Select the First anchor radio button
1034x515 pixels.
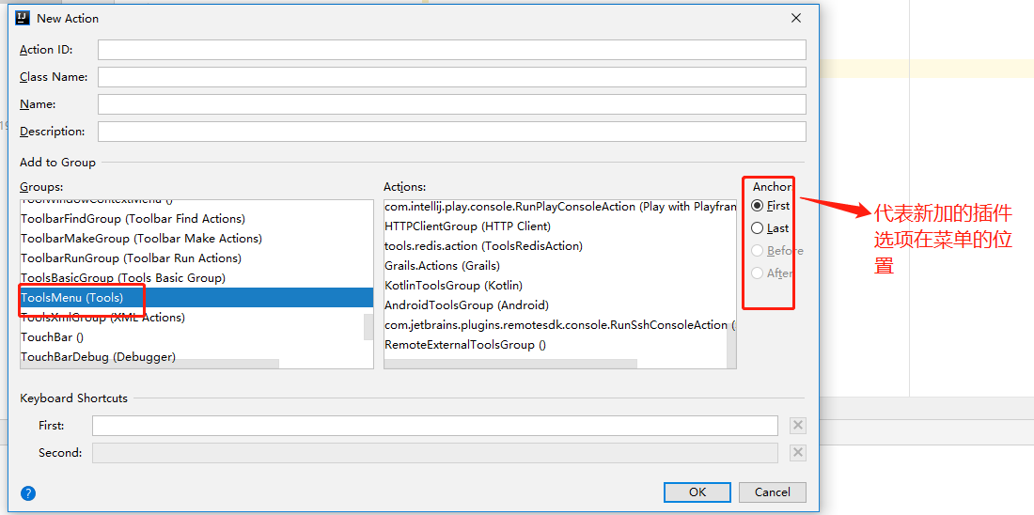tap(770, 206)
